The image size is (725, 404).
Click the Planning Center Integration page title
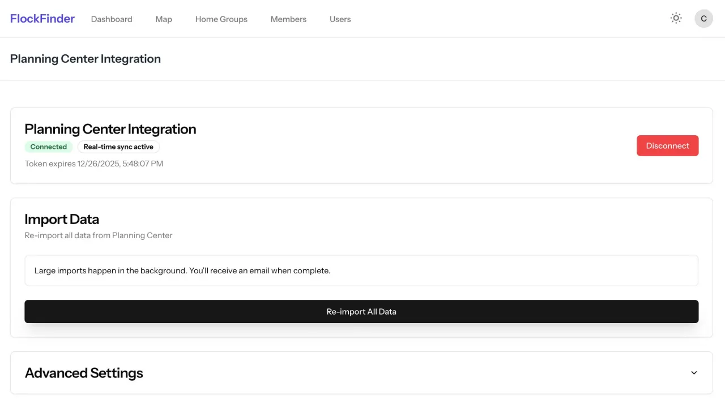pos(86,59)
